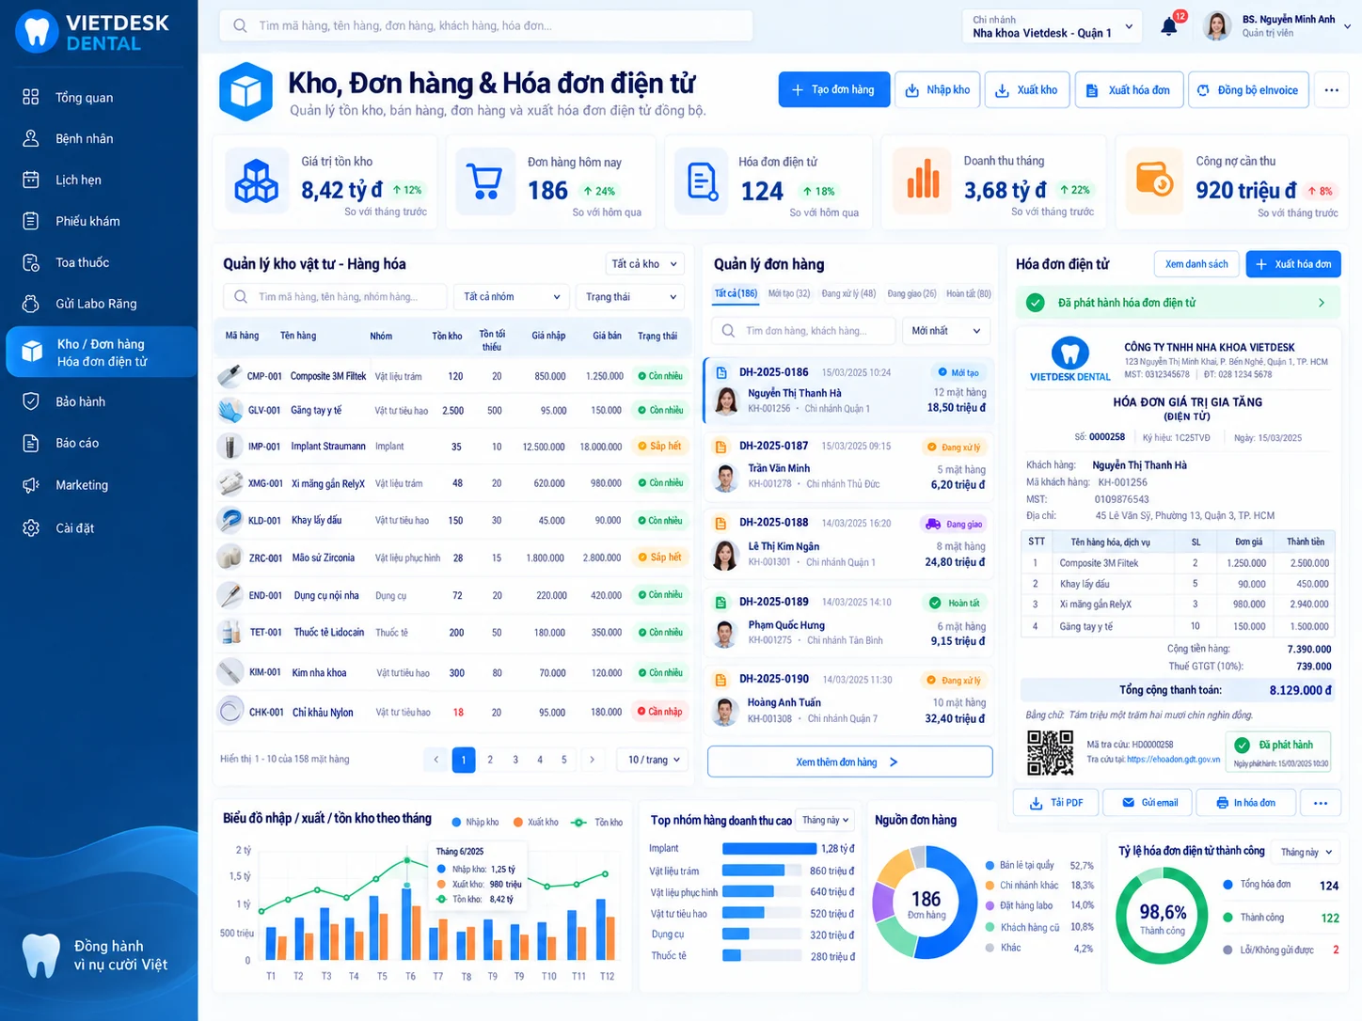The width and height of the screenshot is (1362, 1021).
Task: Click the Công nợ cần thu wallet icon
Action: click(x=1154, y=178)
